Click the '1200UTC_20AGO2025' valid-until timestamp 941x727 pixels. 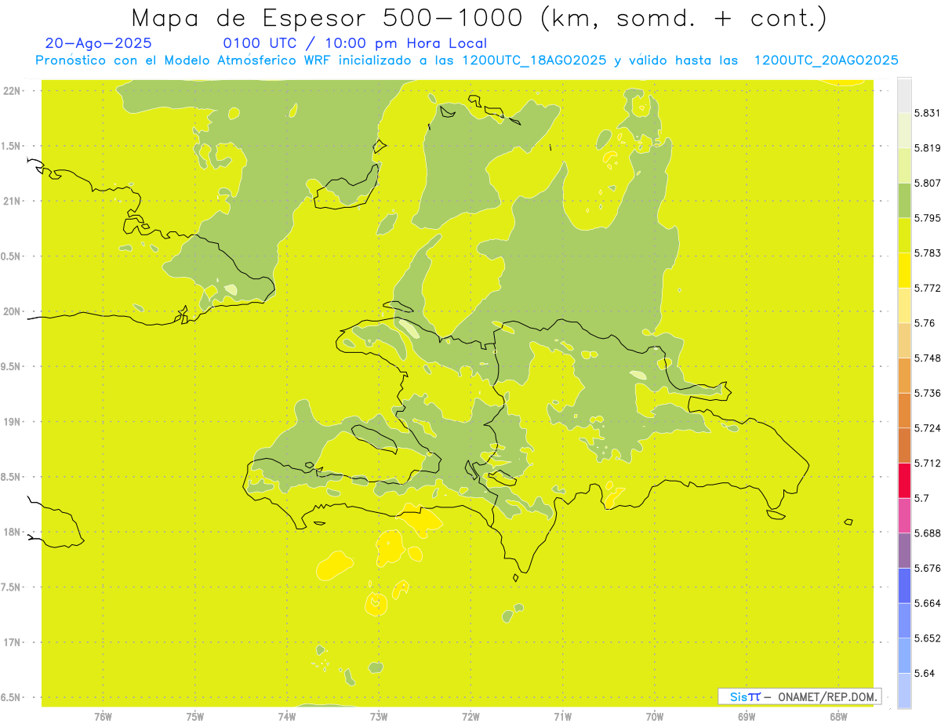click(x=826, y=60)
